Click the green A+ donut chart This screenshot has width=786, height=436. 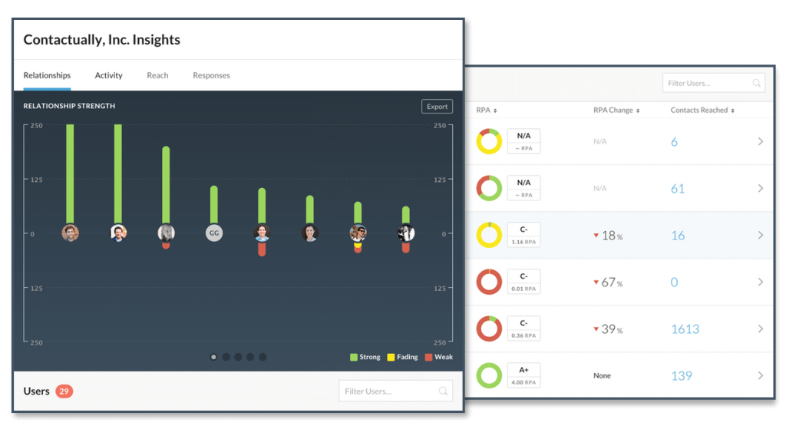point(489,375)
